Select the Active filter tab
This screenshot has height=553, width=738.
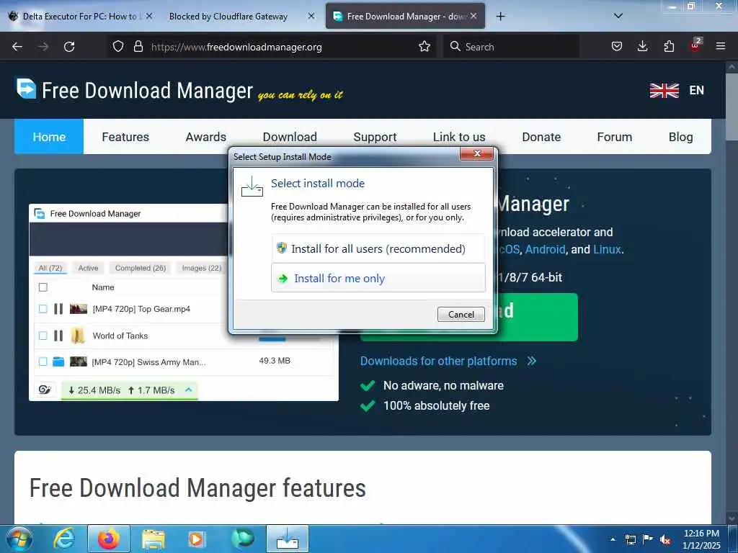(x=88, y=268)
